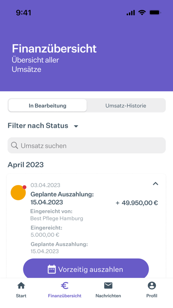Tap the + 49.950,00 € amount
The image size is (173, 308).
(137, 203)
